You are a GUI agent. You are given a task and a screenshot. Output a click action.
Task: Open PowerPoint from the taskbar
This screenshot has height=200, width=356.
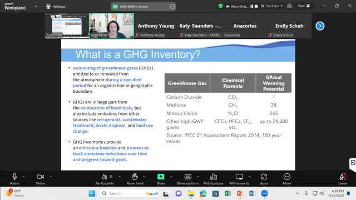point(240,193)
